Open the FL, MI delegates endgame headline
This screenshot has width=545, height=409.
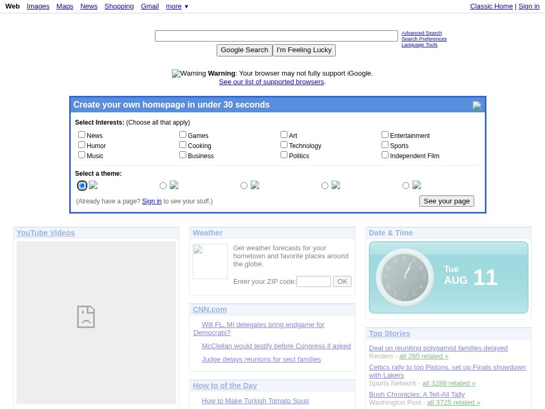(259, 329)
